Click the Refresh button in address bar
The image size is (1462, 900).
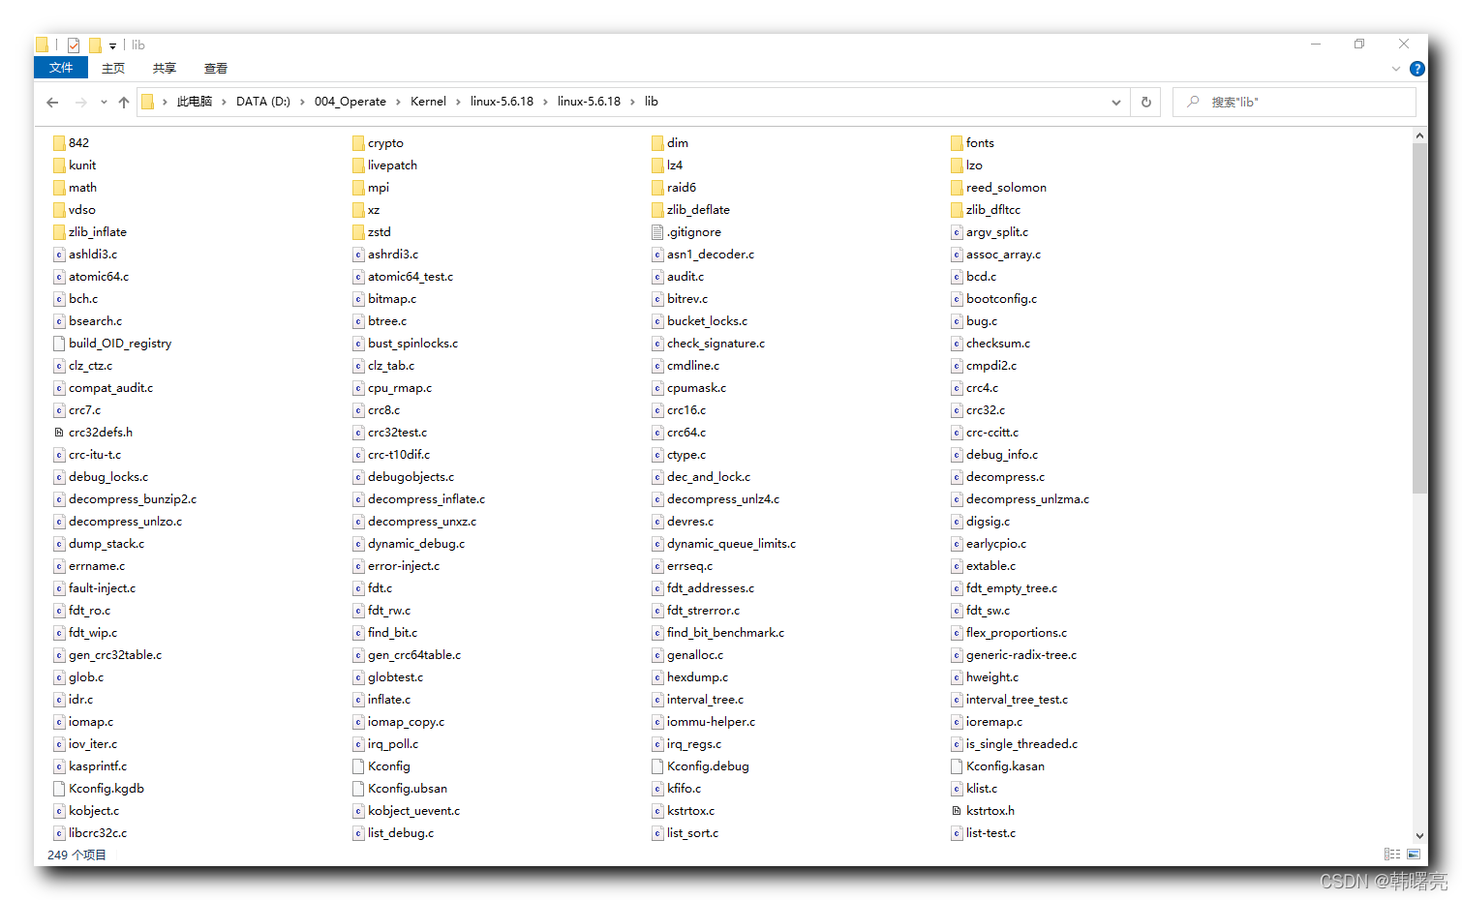1146,102
